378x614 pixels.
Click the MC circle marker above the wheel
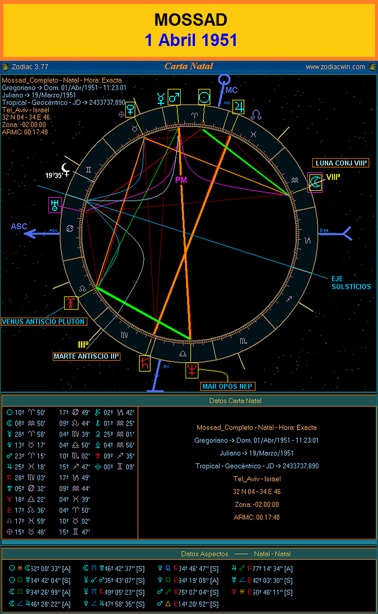225,79
